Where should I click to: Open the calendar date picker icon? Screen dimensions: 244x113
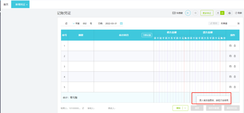[121, 23]
